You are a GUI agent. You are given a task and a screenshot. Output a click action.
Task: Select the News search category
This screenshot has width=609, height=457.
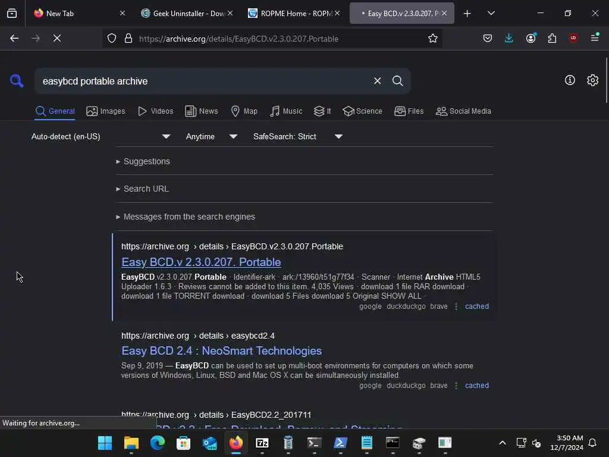201,111
